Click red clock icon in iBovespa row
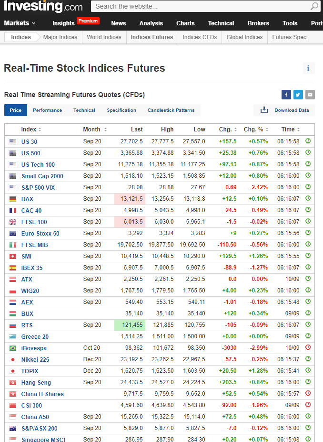Image resolution: width=323 pixels, height=442 pixels. click(x=308, y=347)
